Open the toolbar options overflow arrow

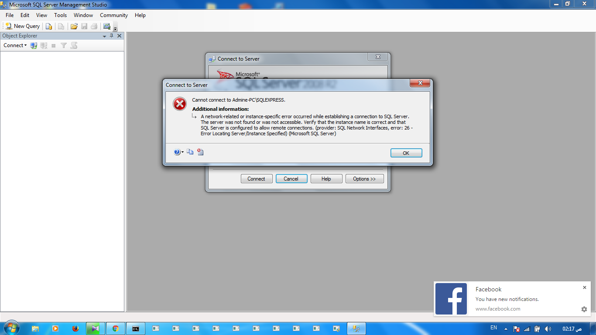tap(115, 28)
